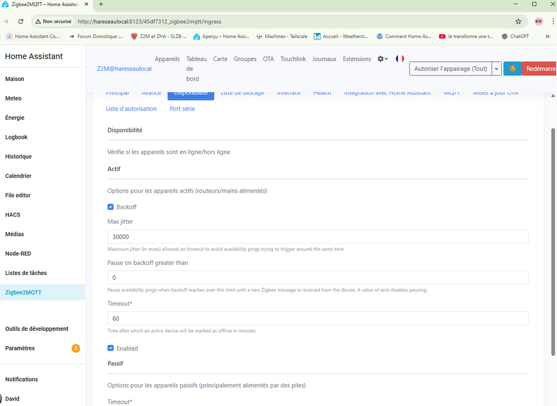557x406 pixels.
Task: Click the red Redémarrer button
Action: pos(539,68)
